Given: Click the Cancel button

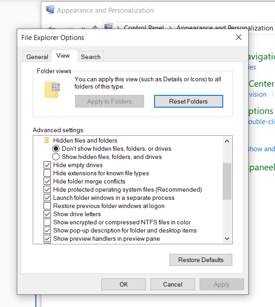Looking at the screenshot, I should [x=173, y=284].
